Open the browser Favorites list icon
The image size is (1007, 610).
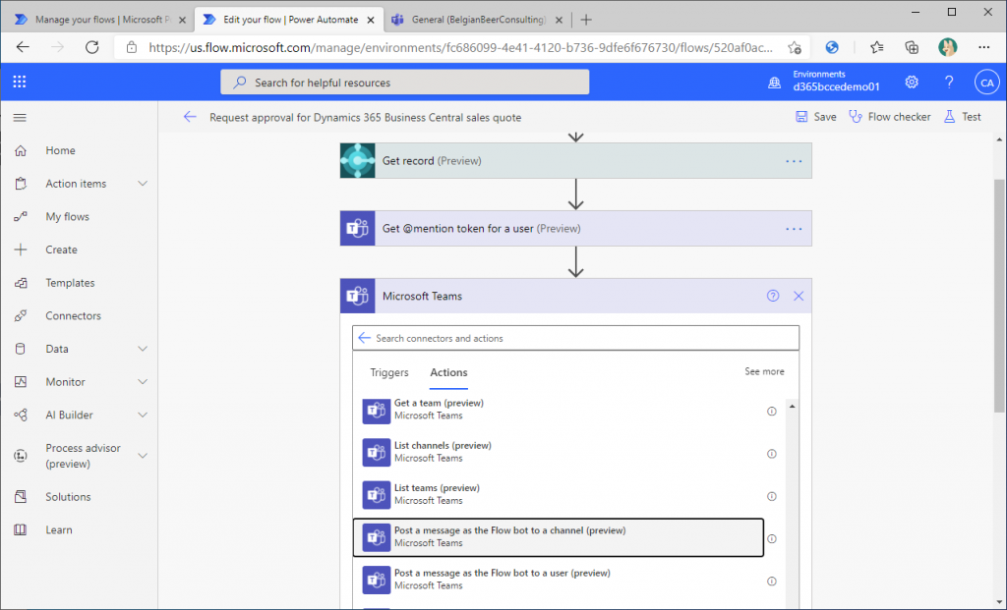[876, 47]
